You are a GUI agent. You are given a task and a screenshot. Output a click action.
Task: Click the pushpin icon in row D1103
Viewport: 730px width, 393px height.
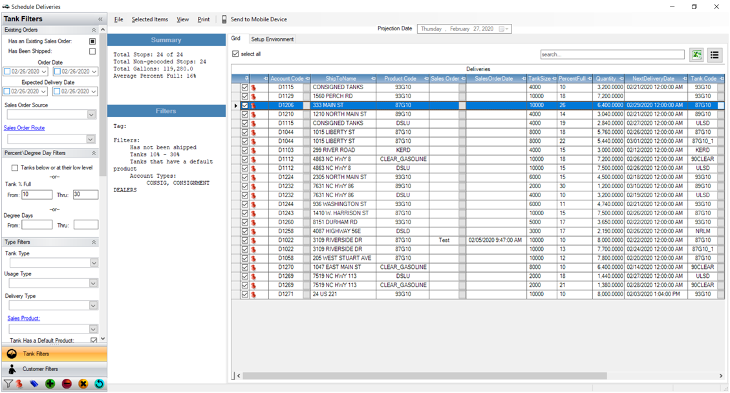253,151
